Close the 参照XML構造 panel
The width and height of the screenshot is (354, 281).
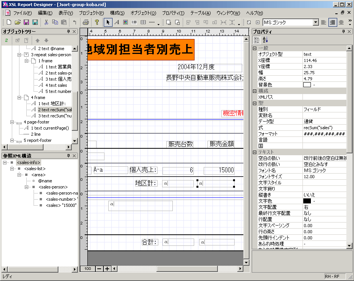click(74, 156)
